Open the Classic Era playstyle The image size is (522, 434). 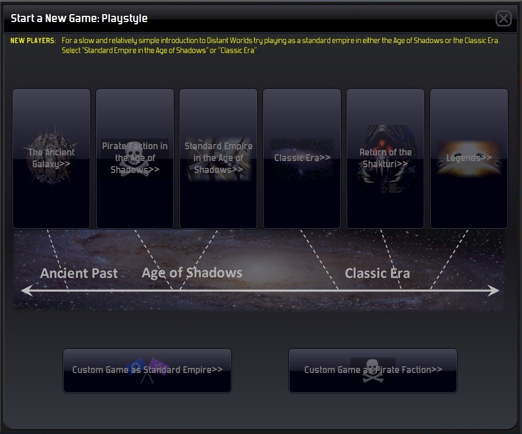(x=302, y=158)
